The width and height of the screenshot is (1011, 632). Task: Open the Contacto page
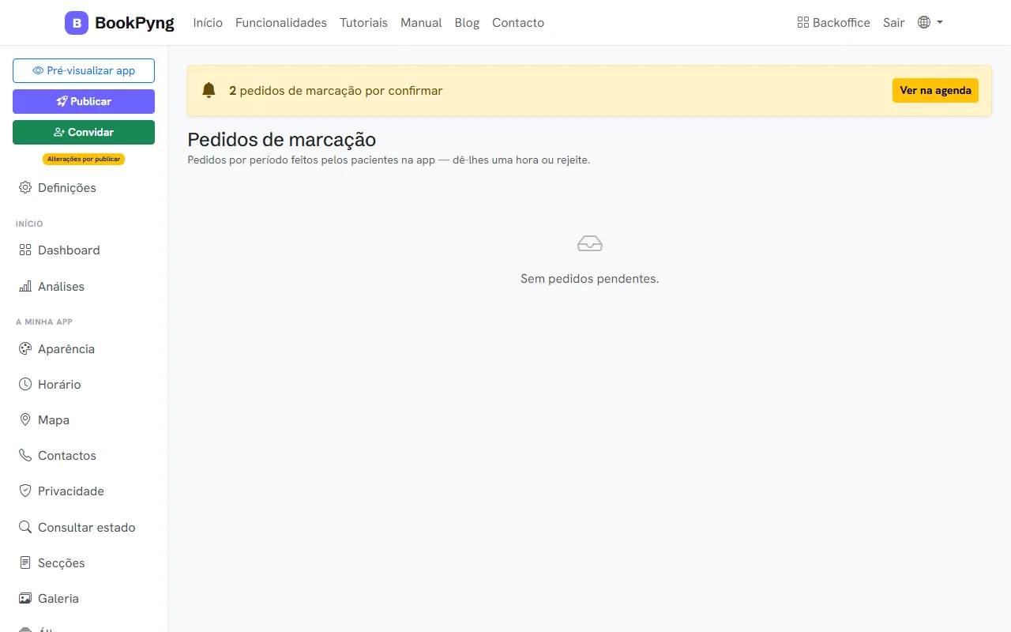point(518,23)
